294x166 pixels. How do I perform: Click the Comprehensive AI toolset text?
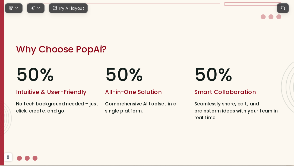[141, 107]
